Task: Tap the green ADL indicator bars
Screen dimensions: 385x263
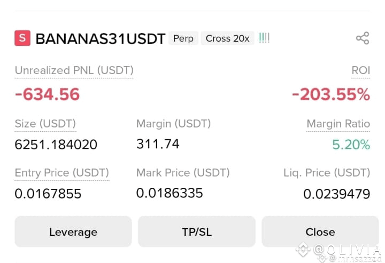Action: point(264,38)
